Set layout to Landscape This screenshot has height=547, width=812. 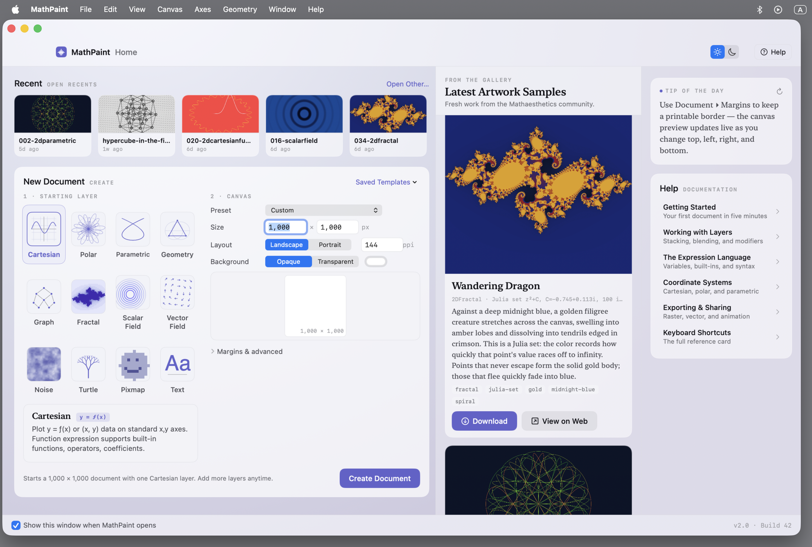(x=286, y=244)
